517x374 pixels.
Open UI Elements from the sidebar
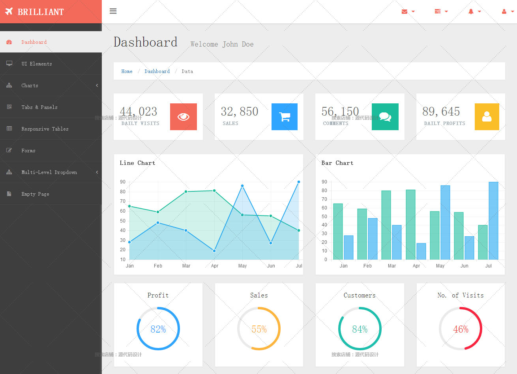(x=36, y=64)
